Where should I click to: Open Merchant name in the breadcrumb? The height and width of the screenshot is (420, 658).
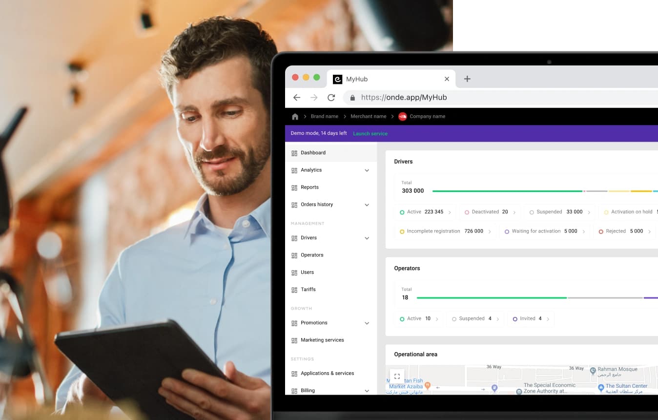coord(368,117)
